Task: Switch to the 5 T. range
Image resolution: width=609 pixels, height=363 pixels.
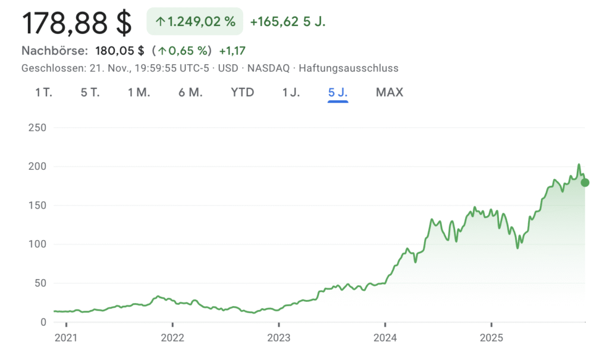Action: tap(90, 92)
